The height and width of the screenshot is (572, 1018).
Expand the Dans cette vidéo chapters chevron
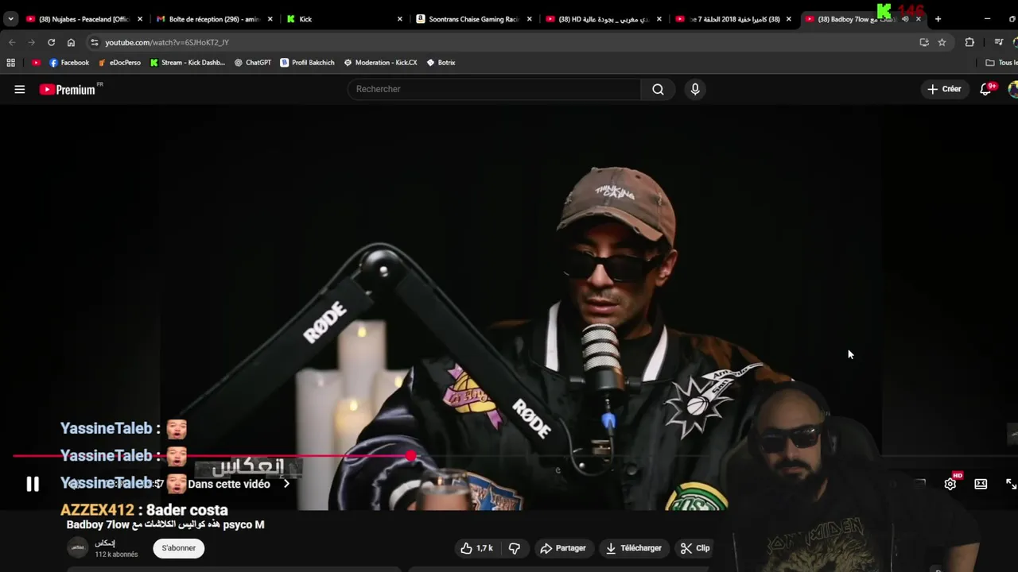coord(286,484)
